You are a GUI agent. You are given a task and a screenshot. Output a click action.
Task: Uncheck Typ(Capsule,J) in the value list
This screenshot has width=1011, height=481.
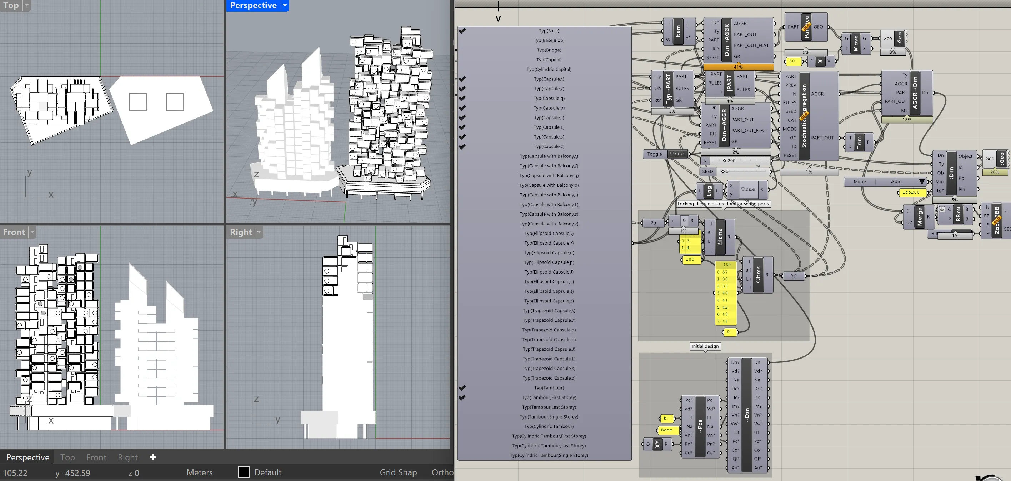(x=462, y=117)
